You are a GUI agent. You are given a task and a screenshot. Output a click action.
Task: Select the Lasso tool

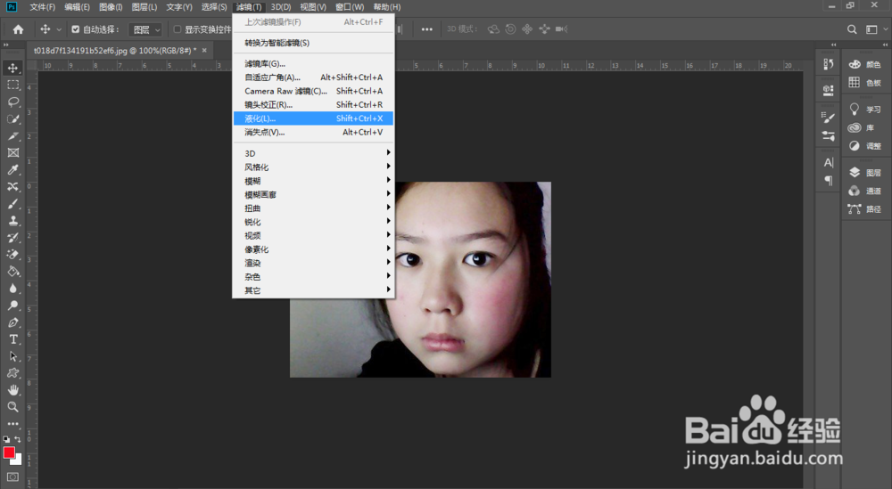(x=13, y=102)
